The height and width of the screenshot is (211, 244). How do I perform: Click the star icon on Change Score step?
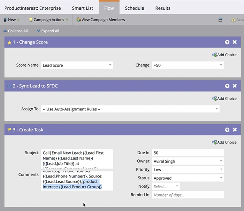click(9, 42)
